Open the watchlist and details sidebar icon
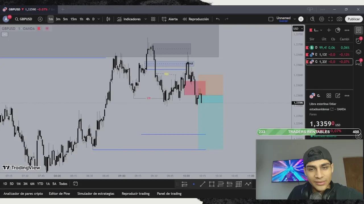Image resolution: width=364 pixels, height=204 pixels. (359, 30)
